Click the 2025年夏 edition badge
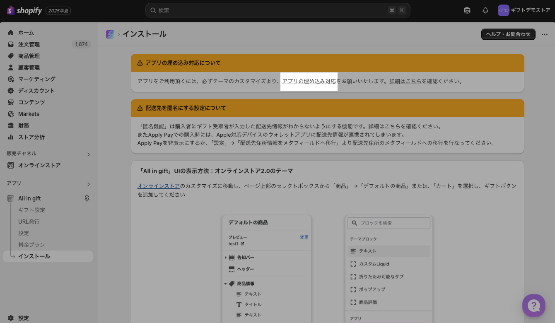This screenshot has width=555, height=323. click(58, 11)
